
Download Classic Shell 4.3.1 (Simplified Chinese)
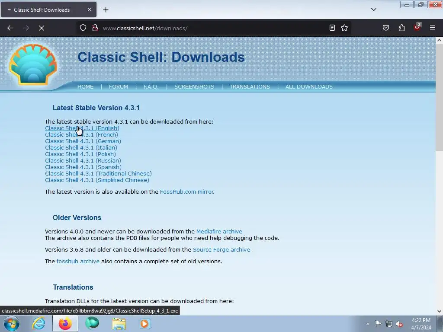97,180
